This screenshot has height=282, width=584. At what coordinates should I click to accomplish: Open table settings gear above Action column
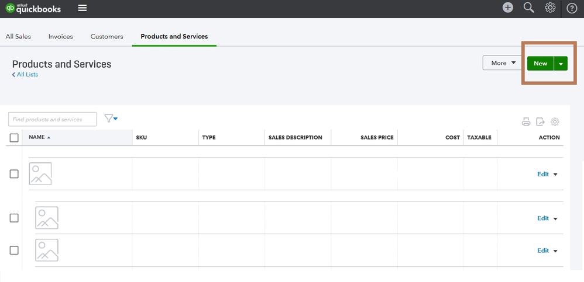555,122
